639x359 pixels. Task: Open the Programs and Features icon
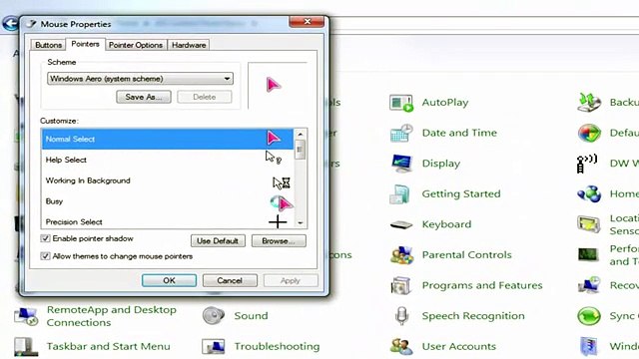tap(400, 286)
